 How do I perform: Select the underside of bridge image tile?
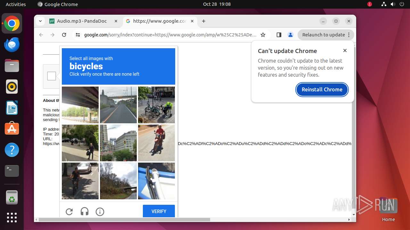(80, 105)
